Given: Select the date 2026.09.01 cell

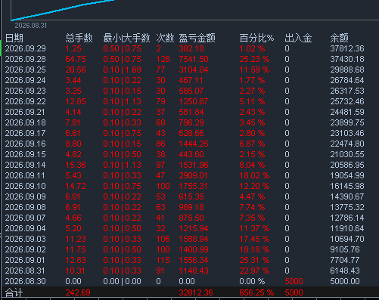Looking at the screenshot, I should tap(26, 260).
